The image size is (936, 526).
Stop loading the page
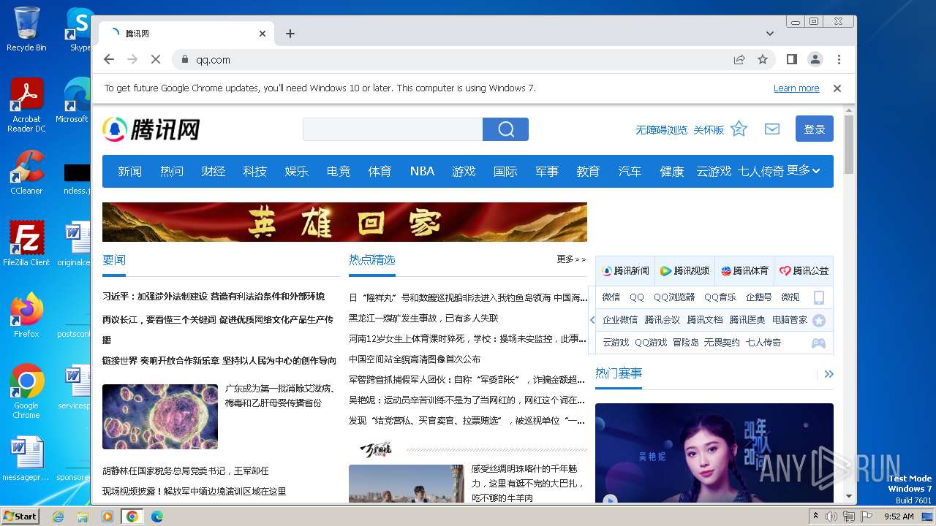click(x=156, y=59)
